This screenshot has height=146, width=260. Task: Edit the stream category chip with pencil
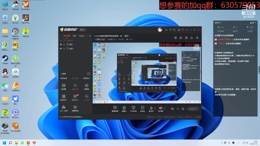click(x=100, y=39)
